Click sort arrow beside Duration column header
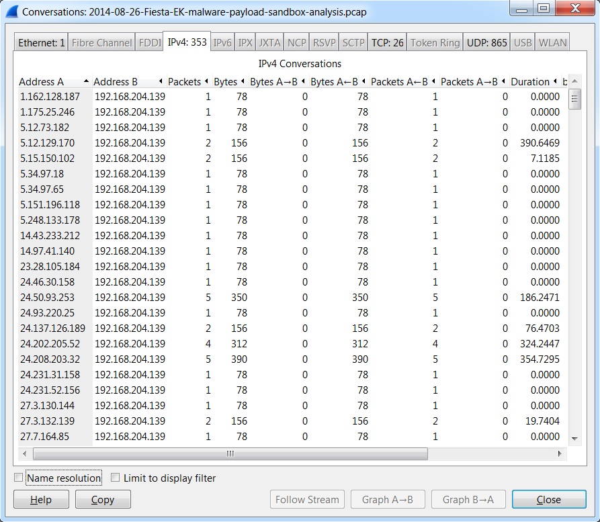Viewport: 600px width, 522px height. (555, 82)
